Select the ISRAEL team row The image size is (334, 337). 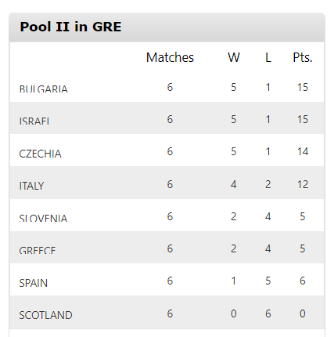[167, 118]
